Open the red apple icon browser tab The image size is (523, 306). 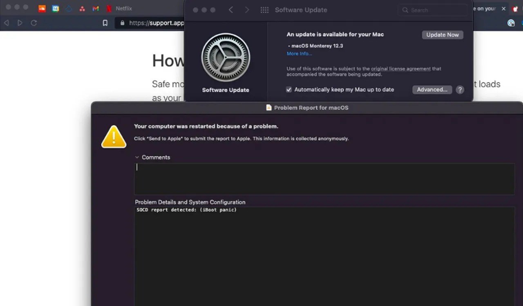click(516, 9)
